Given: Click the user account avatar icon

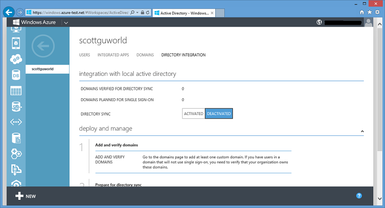Looking at the screenshot, I should (368, 23).
